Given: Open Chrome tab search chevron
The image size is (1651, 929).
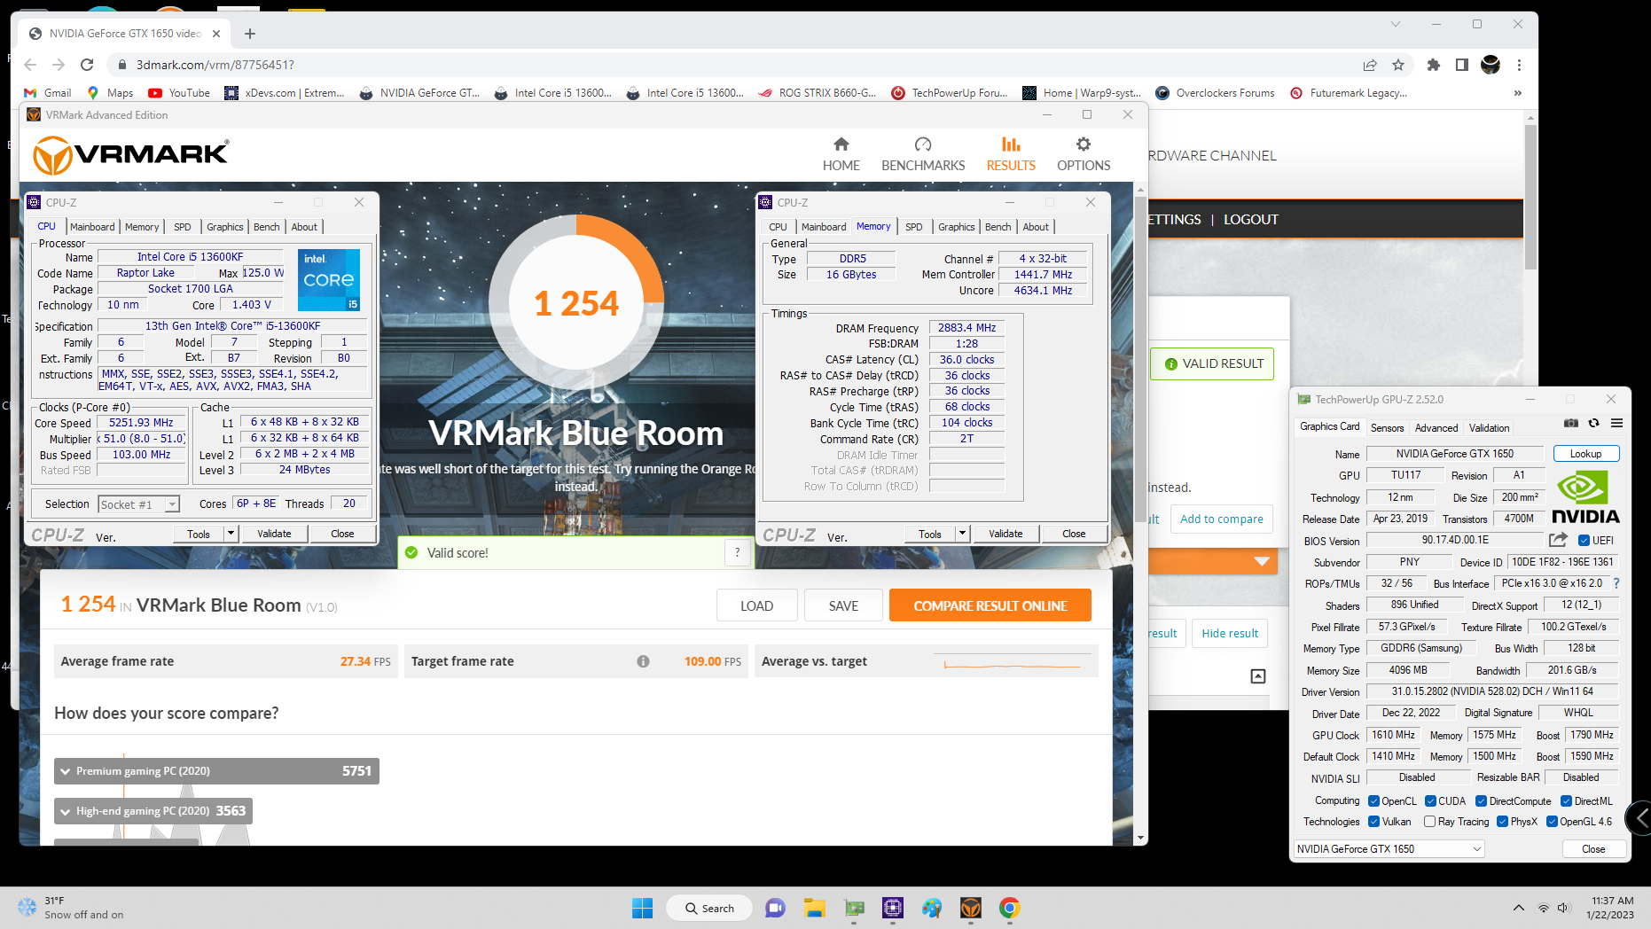Looking at the screenshot, I should tap(1395, 24).
